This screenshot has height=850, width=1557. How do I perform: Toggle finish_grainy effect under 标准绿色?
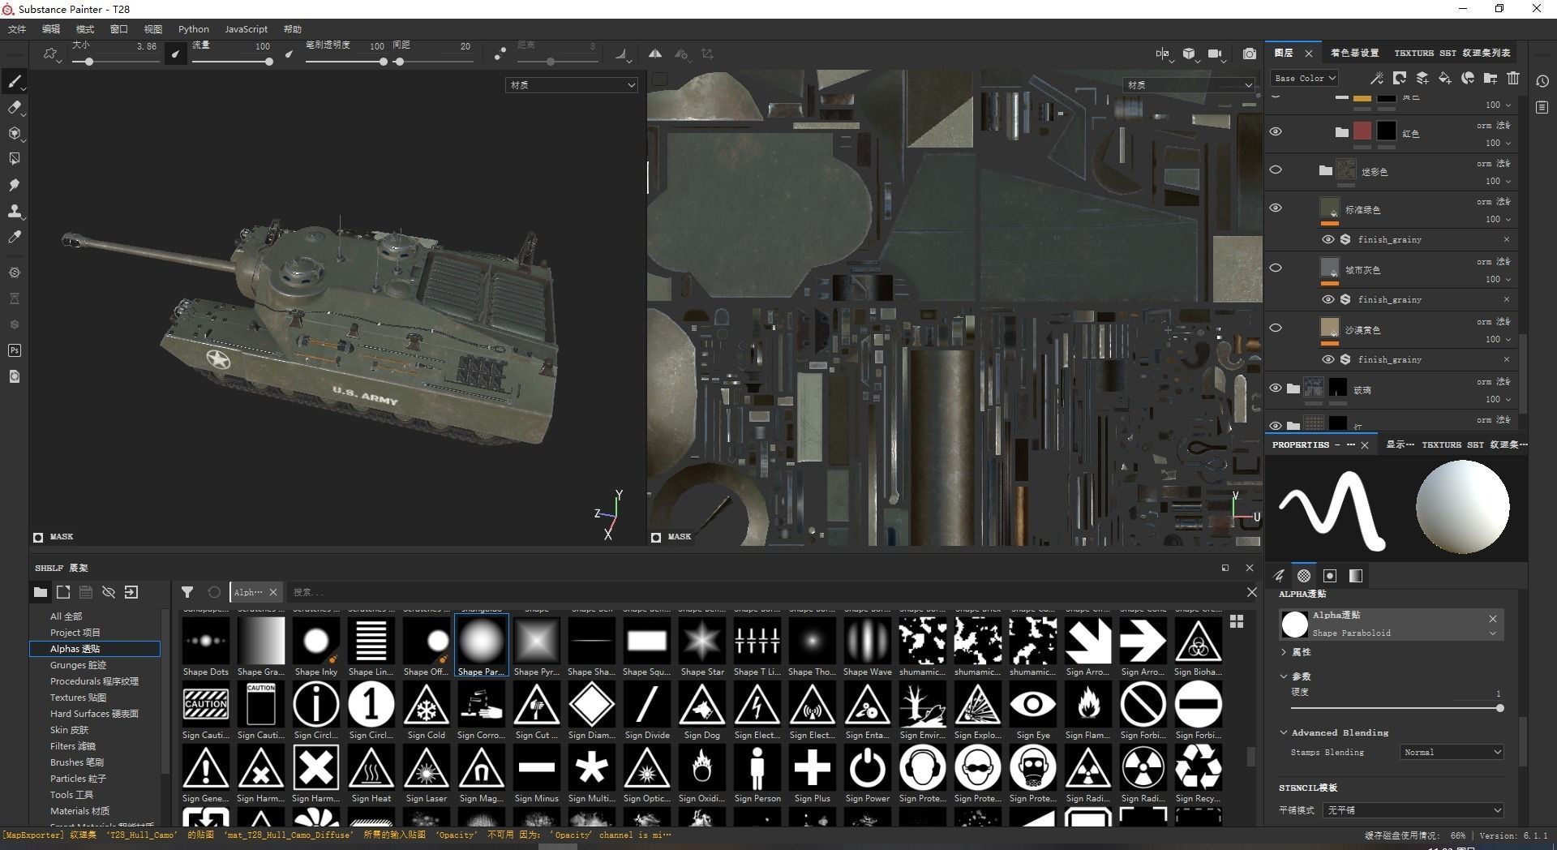click(1328, 239)
